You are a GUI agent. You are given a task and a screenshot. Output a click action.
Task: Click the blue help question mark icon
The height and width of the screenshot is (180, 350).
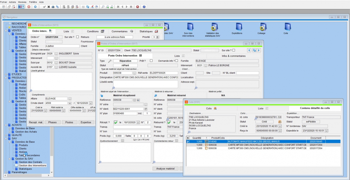[144, 7]
